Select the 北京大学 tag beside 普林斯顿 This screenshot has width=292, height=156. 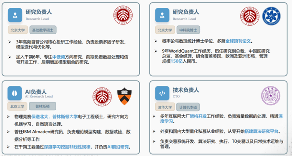[18, 106]
